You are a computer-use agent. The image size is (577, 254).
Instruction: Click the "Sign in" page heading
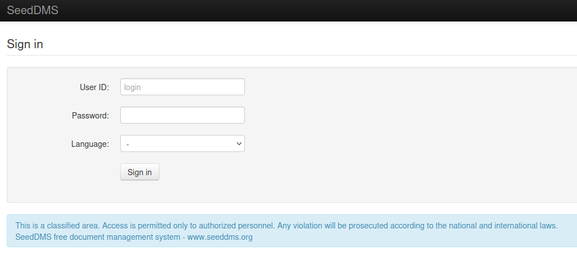25,44
